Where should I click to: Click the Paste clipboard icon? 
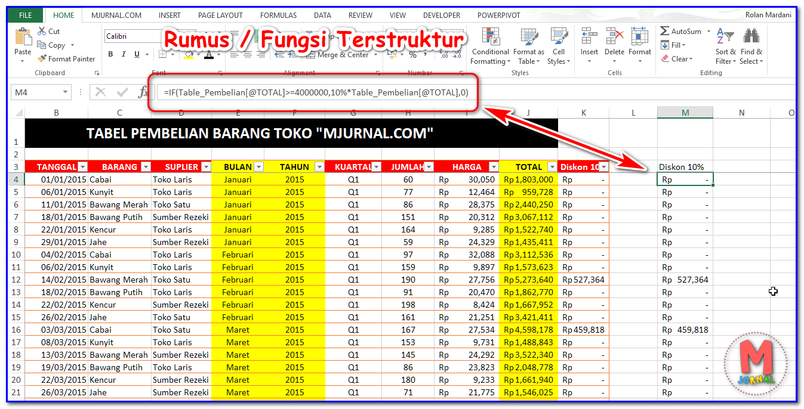pyautogui.click(x=23, y=37)
